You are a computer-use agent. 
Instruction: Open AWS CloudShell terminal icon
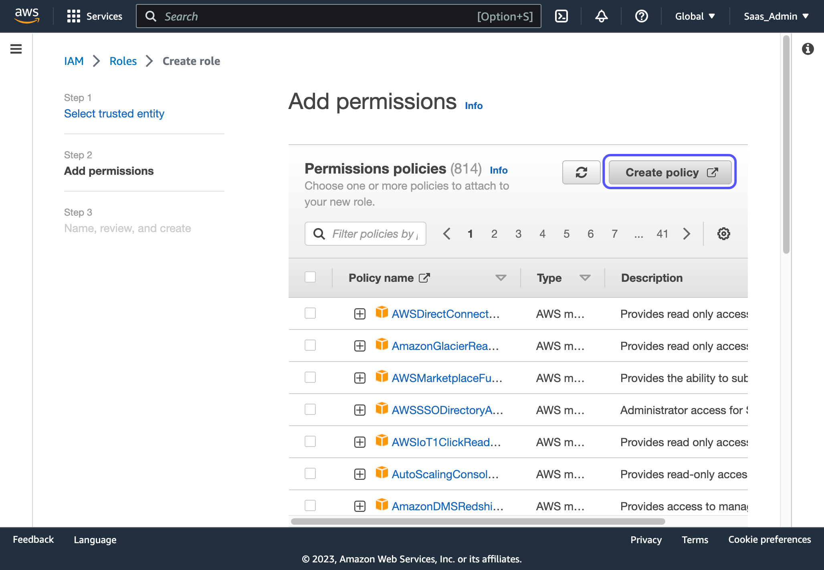[561, 16]
